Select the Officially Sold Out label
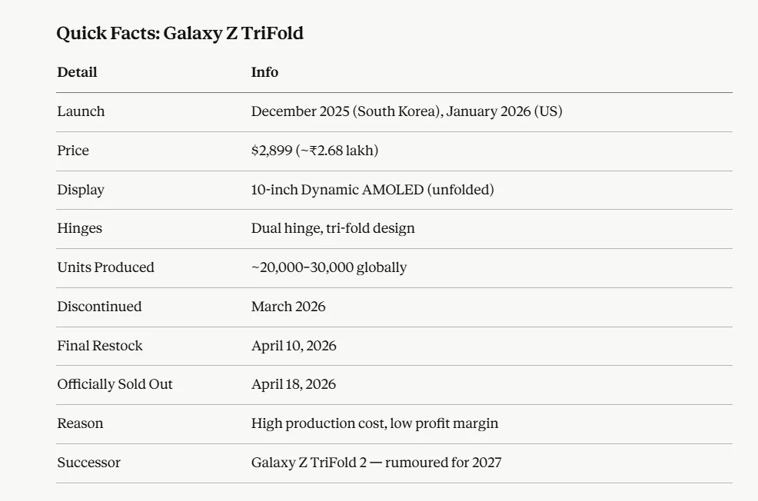This screenshot has height=501, width=758. pos(115,384)
